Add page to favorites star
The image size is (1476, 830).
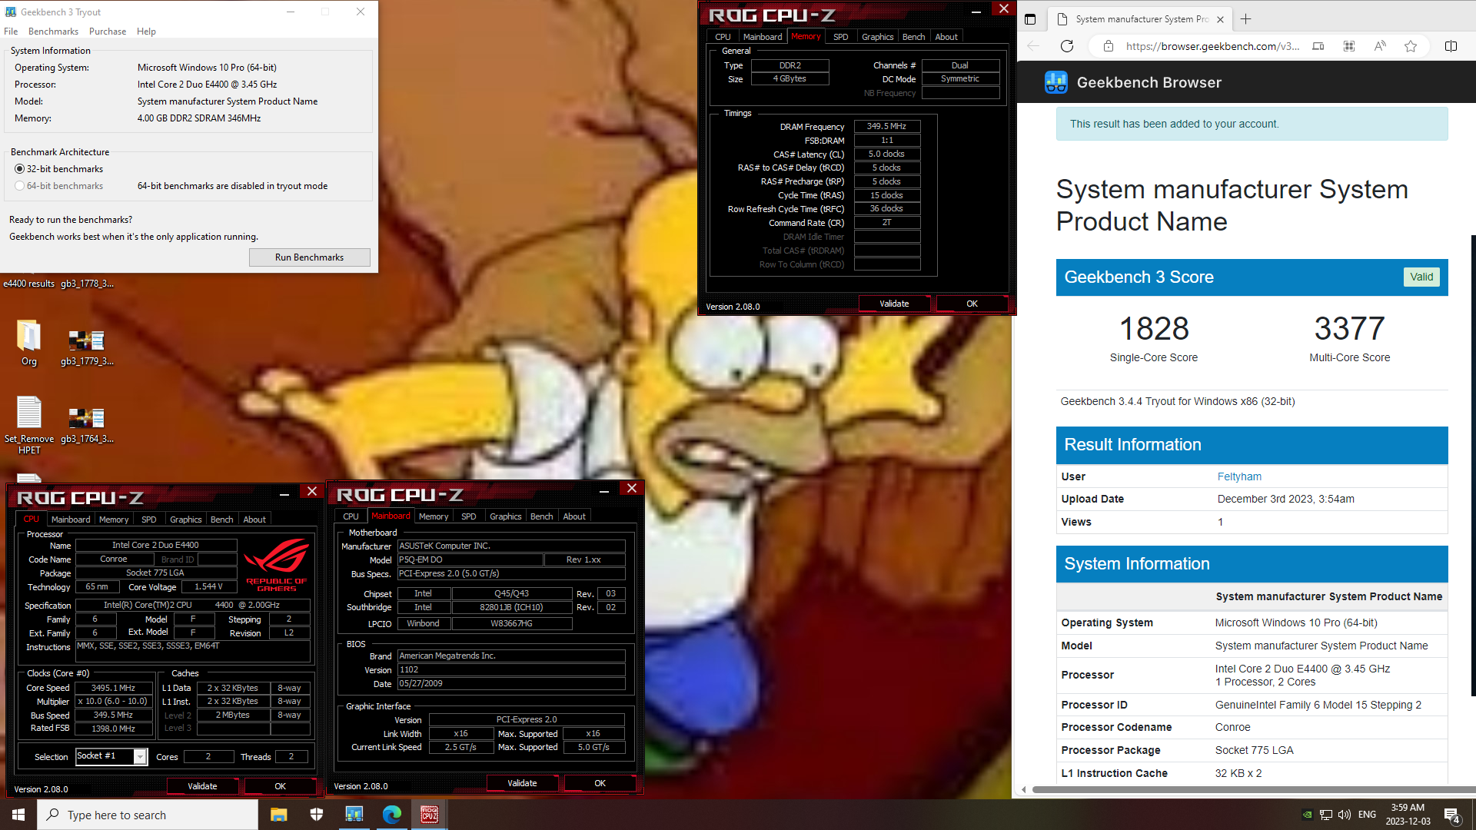pos(1410,46)
